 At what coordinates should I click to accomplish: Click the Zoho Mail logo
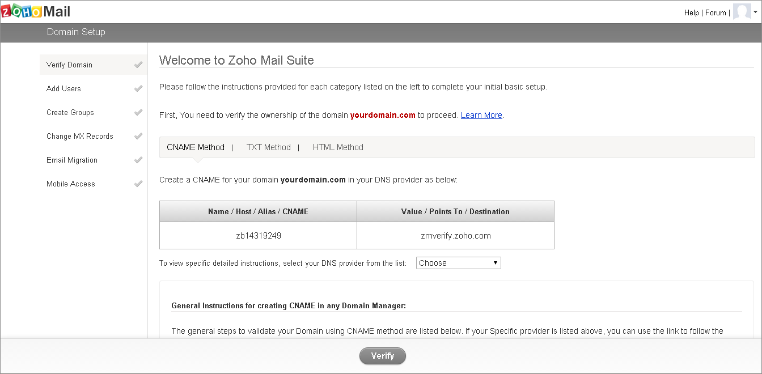pyautogui.click(x=35, y=10)
